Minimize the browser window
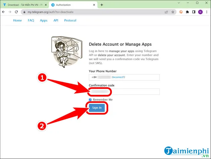 point(188,3)
